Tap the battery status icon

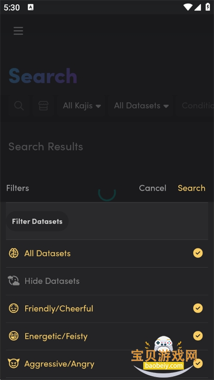click(208, 7)
